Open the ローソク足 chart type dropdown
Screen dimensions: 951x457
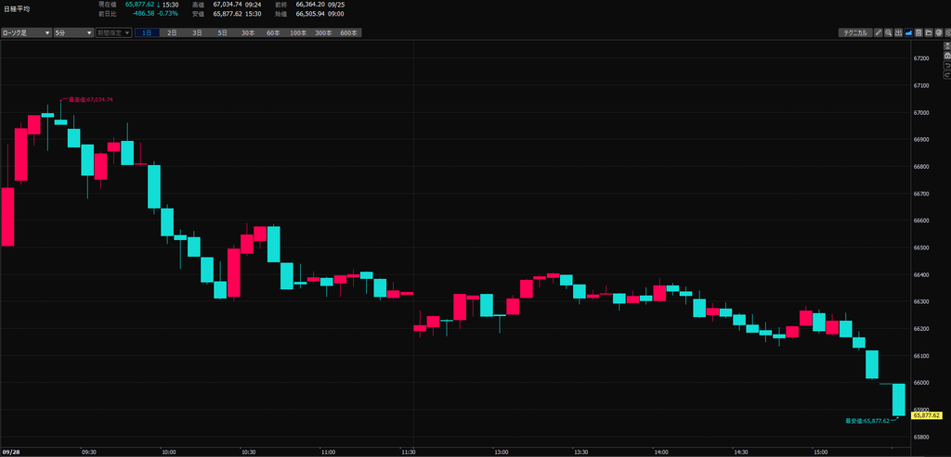point(26,32)
